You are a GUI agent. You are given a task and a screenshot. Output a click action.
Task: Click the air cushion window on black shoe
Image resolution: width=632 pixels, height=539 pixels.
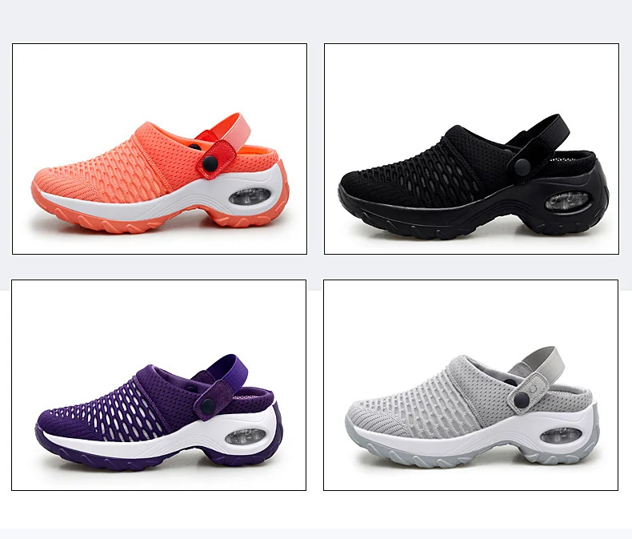(567, 202)
